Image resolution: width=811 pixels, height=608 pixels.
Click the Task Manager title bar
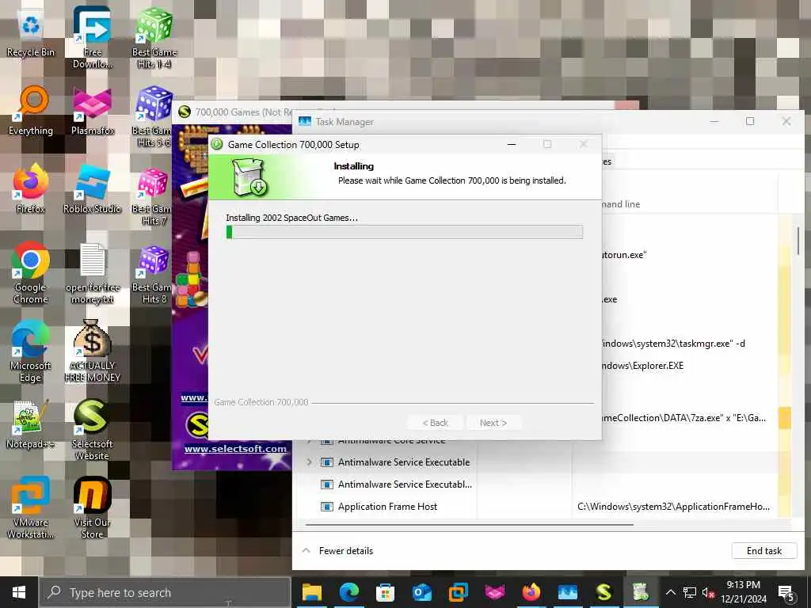click(x=497, y=121)
